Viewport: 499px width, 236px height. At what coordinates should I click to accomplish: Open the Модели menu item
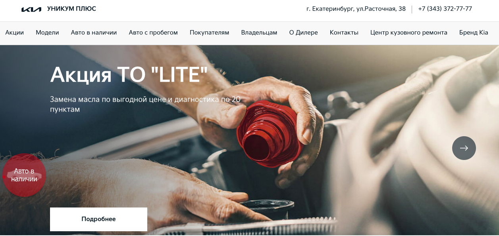[47, 32]
